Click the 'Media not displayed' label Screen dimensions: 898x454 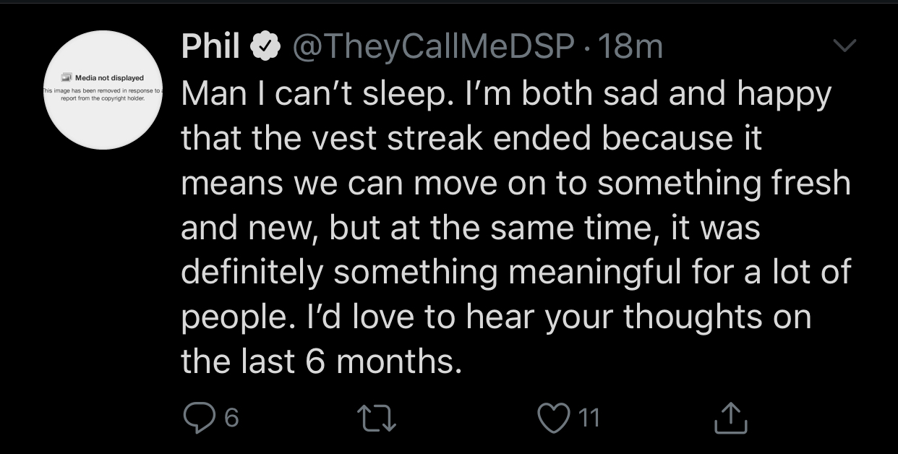[x=109, y=77]
